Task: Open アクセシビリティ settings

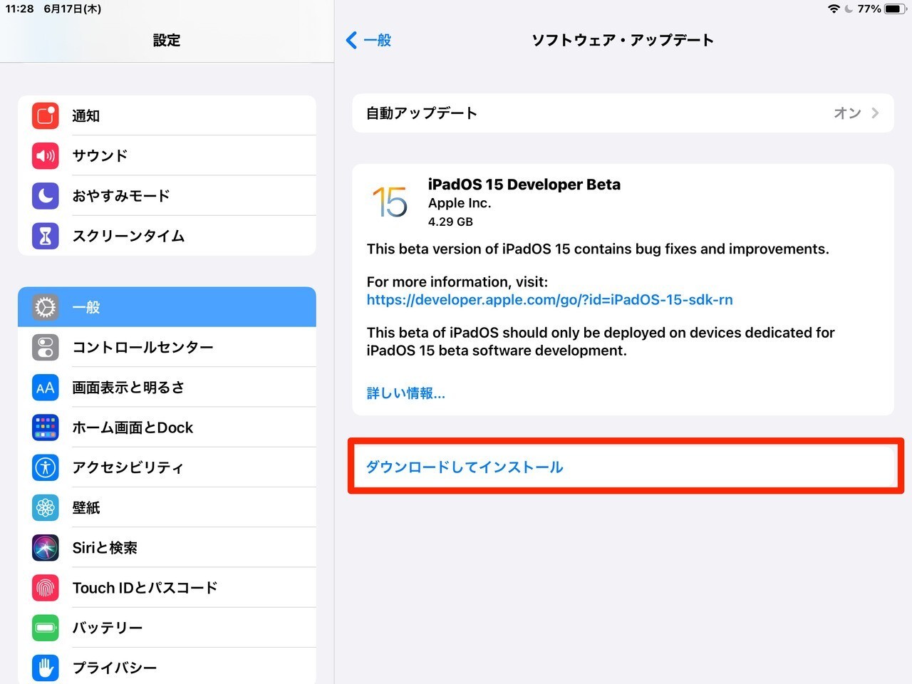Action: tap(167, 467)
